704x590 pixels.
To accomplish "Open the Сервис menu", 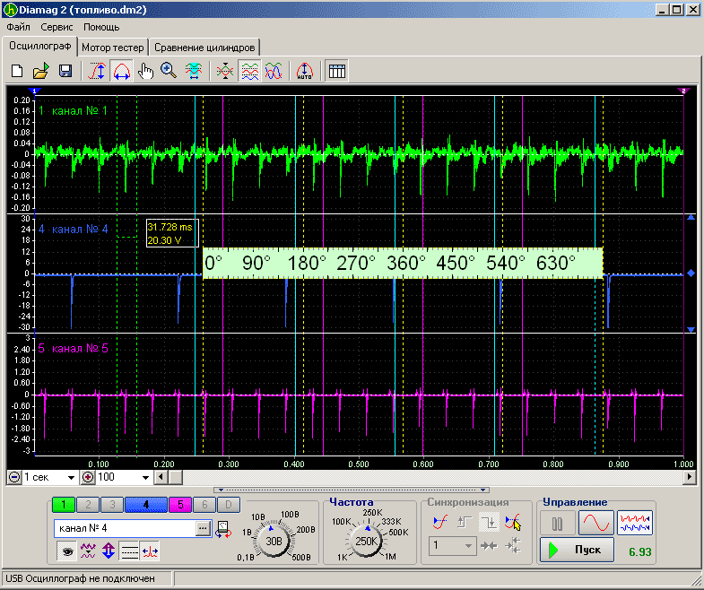I will point(56,27).
